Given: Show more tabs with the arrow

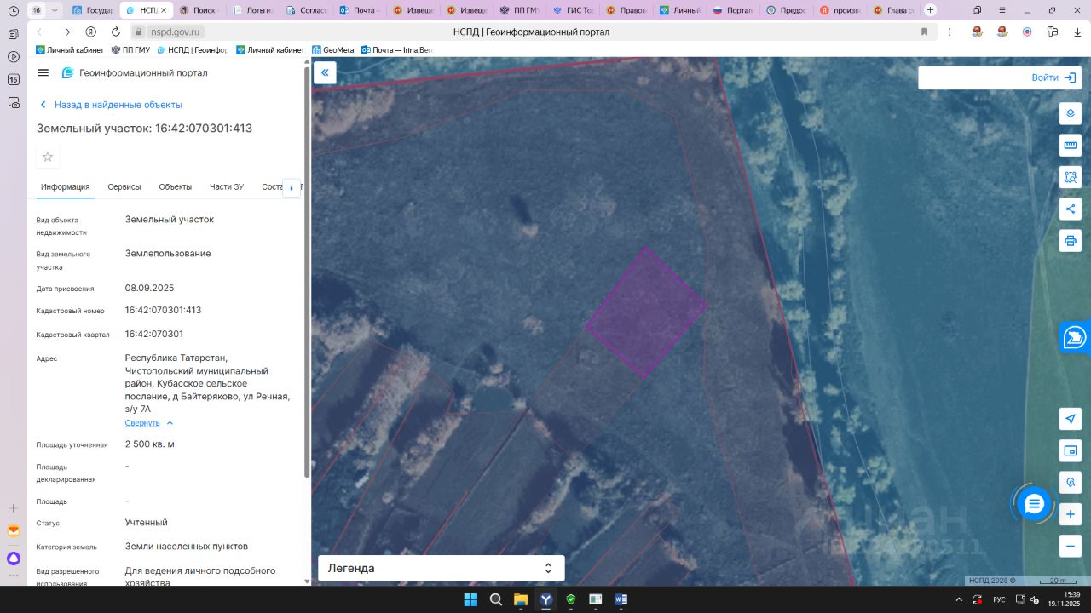Looking at the screenshot, I should 292,187.
